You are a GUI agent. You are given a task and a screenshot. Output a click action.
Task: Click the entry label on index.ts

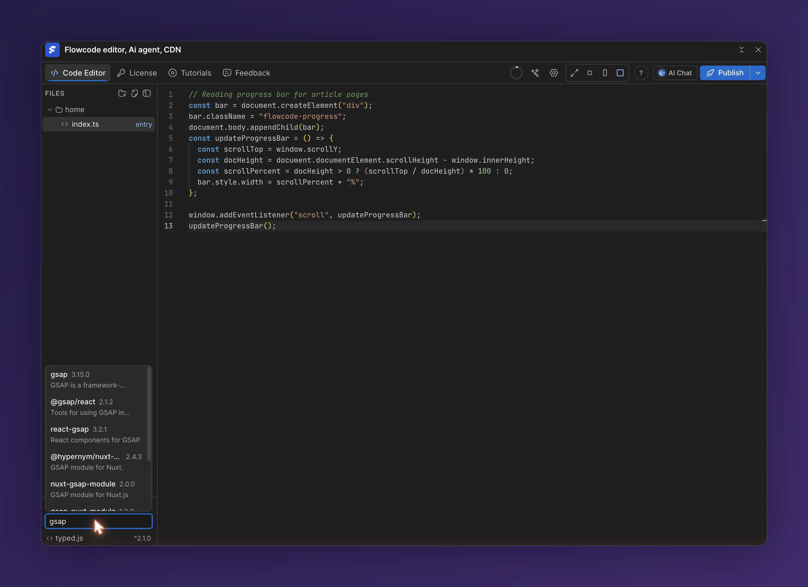143,124
